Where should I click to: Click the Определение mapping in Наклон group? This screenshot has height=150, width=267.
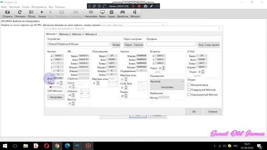coord(142,70)
